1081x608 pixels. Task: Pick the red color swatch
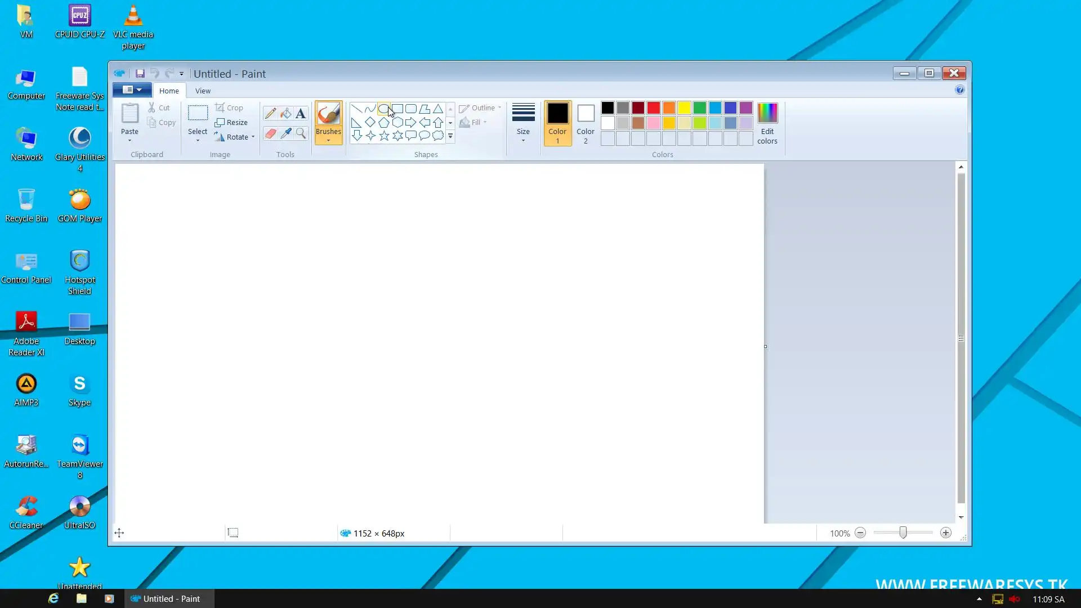654,108
